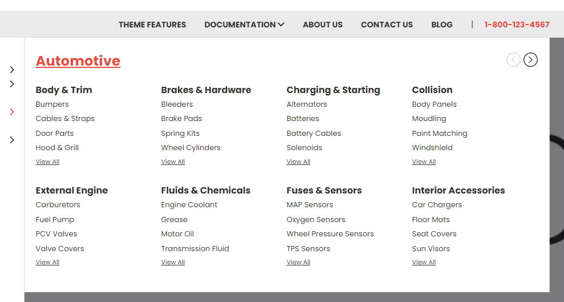Call the 1-800-123-4567 phone link
This screenshot has width=564, height=302.
coord(517,25)
